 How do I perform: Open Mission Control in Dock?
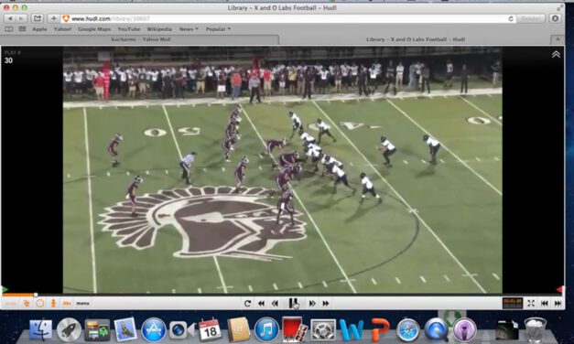pos(97,330)
